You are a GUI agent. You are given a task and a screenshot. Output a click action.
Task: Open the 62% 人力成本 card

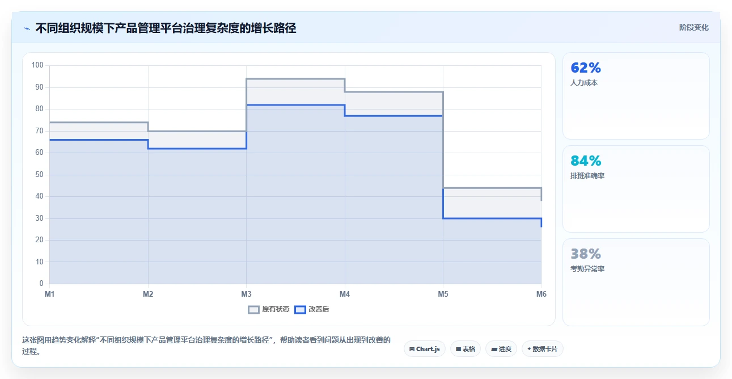tap(636, 96)
